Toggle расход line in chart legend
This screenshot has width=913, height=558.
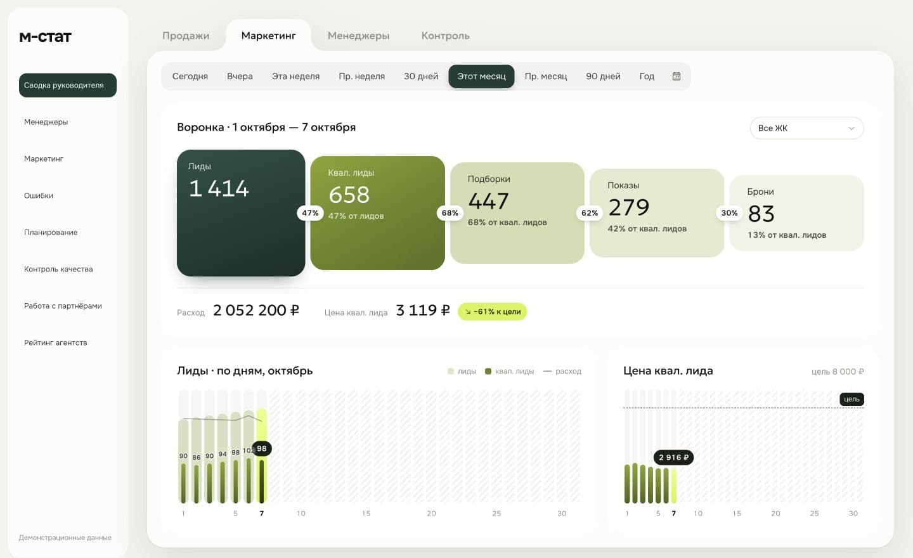(x=562, y=372)
